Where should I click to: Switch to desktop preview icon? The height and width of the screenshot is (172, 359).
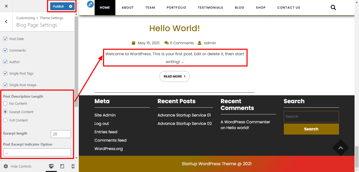[51, 166]
